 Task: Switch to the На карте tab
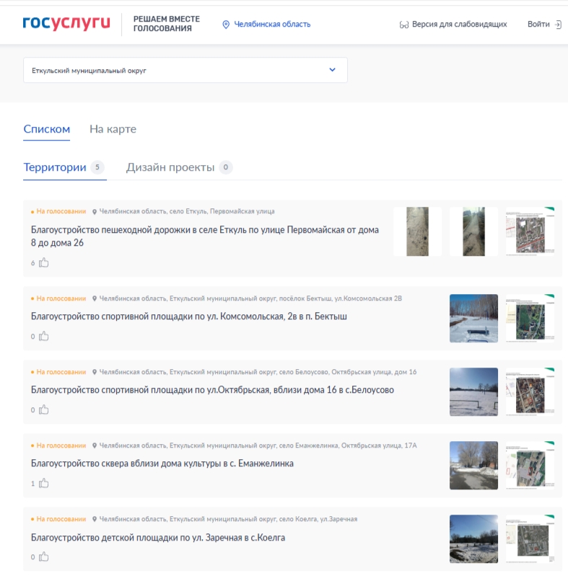pos(113,129)
